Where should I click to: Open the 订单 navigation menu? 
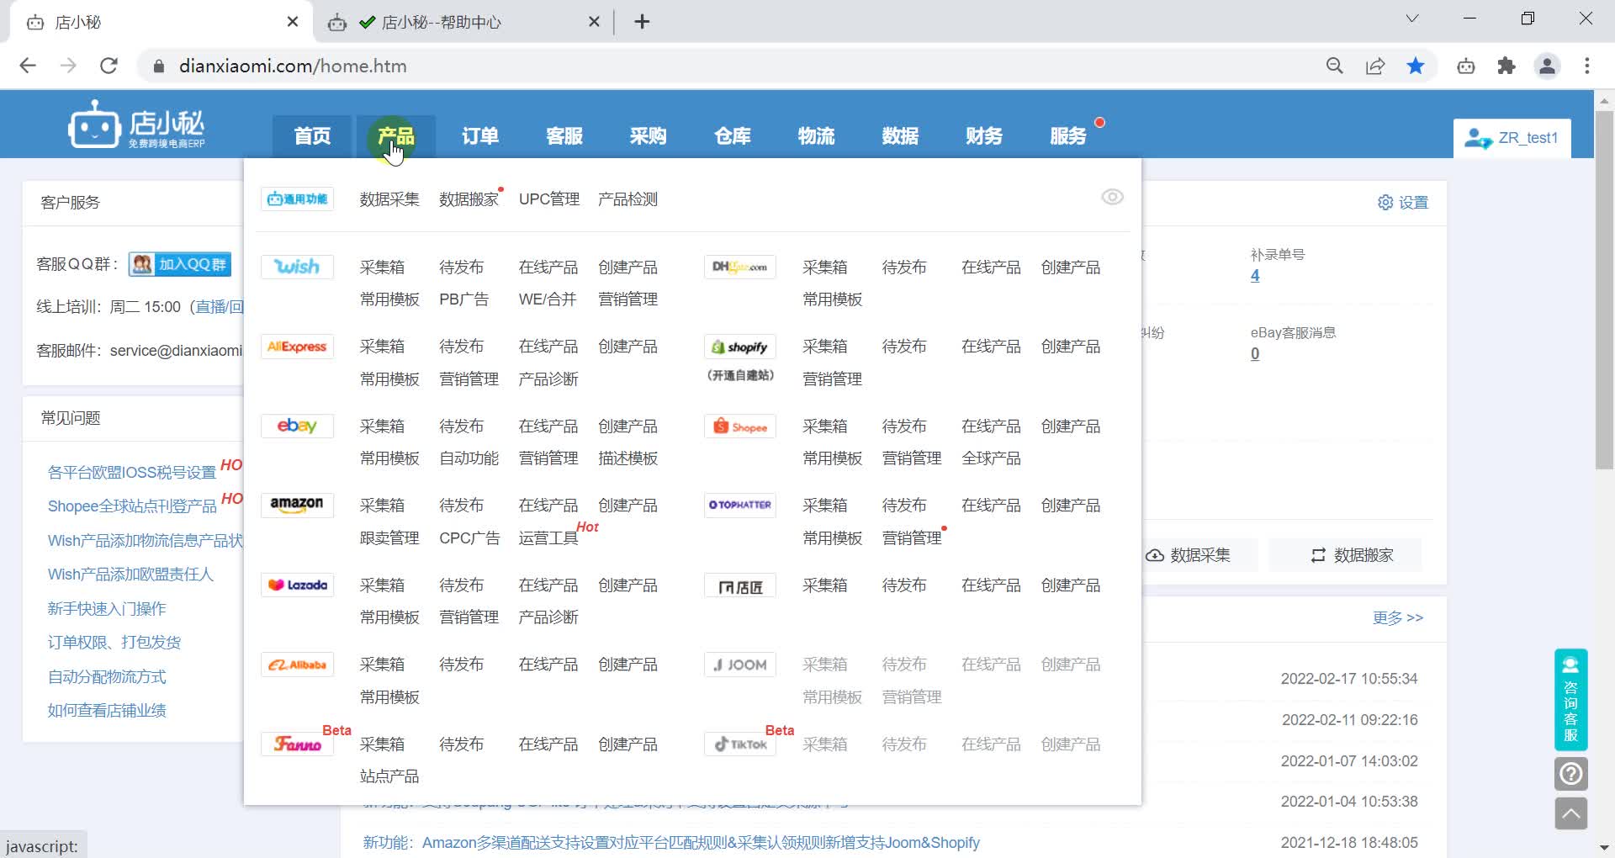[x=480, y=136]
